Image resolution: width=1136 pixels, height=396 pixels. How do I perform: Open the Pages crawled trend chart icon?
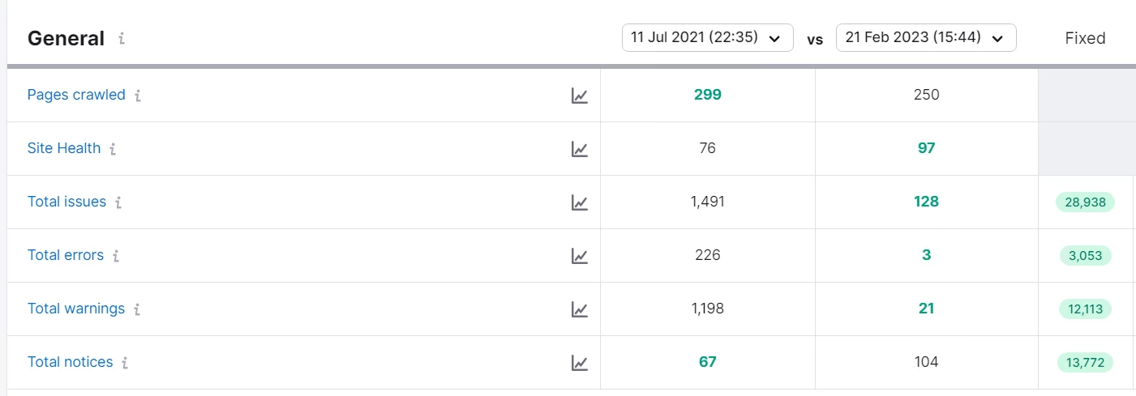click(579, 96)
